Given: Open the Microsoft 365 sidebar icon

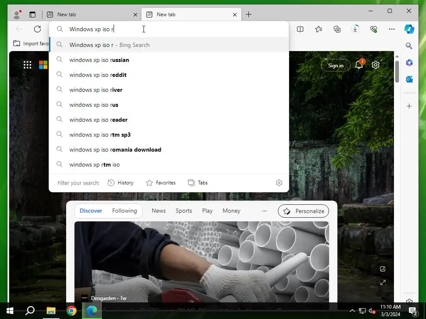Looking at the screenshot, I should (409, 63).
